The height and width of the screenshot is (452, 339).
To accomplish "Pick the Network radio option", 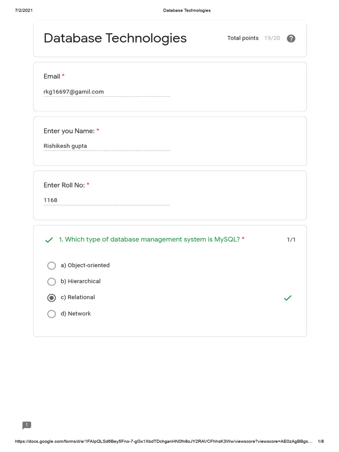I will [52, 314].
